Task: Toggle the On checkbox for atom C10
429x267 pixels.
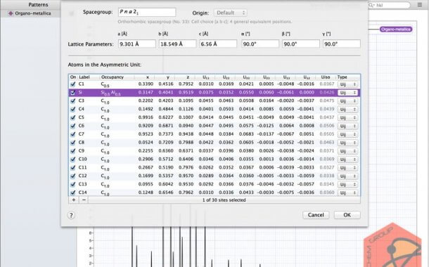Action: pyautogui.click(x=72, y=159)
